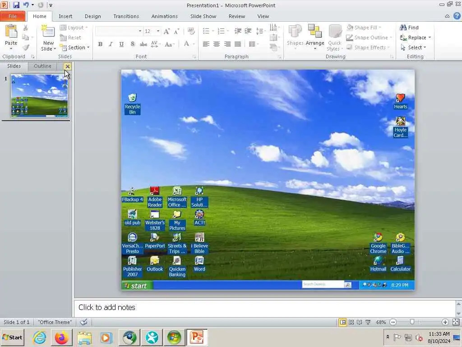
Task: Click the Quick Styles icon
Action: tap(335, 31)
